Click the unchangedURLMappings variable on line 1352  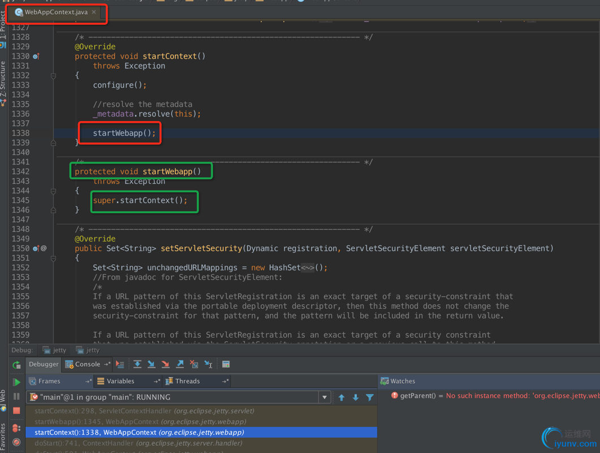[x=192, y=268]
